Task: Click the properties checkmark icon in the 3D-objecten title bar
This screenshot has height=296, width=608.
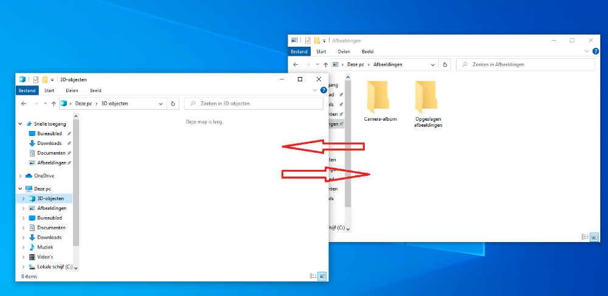Action: (x=36, y=79)
